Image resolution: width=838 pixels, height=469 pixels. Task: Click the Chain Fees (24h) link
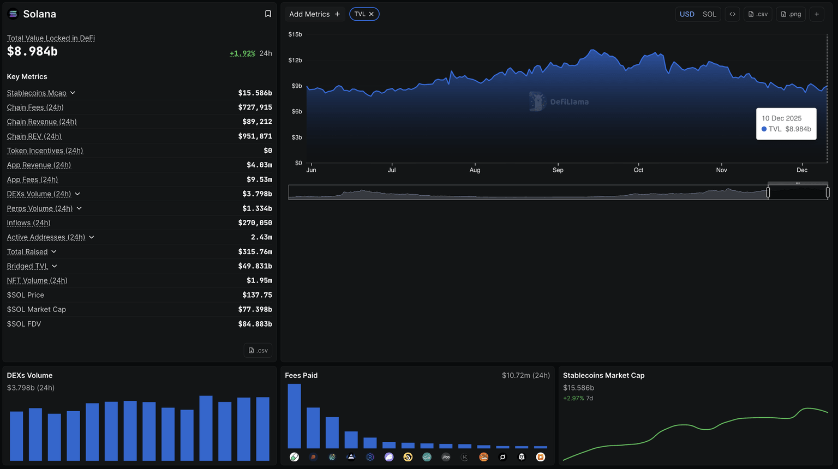[x=35, y=107]
